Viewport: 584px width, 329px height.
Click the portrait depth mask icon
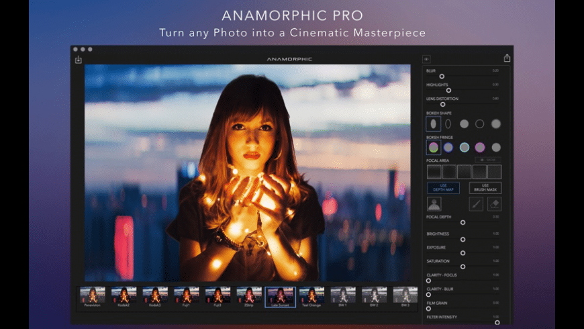click(x=434, y=204)
